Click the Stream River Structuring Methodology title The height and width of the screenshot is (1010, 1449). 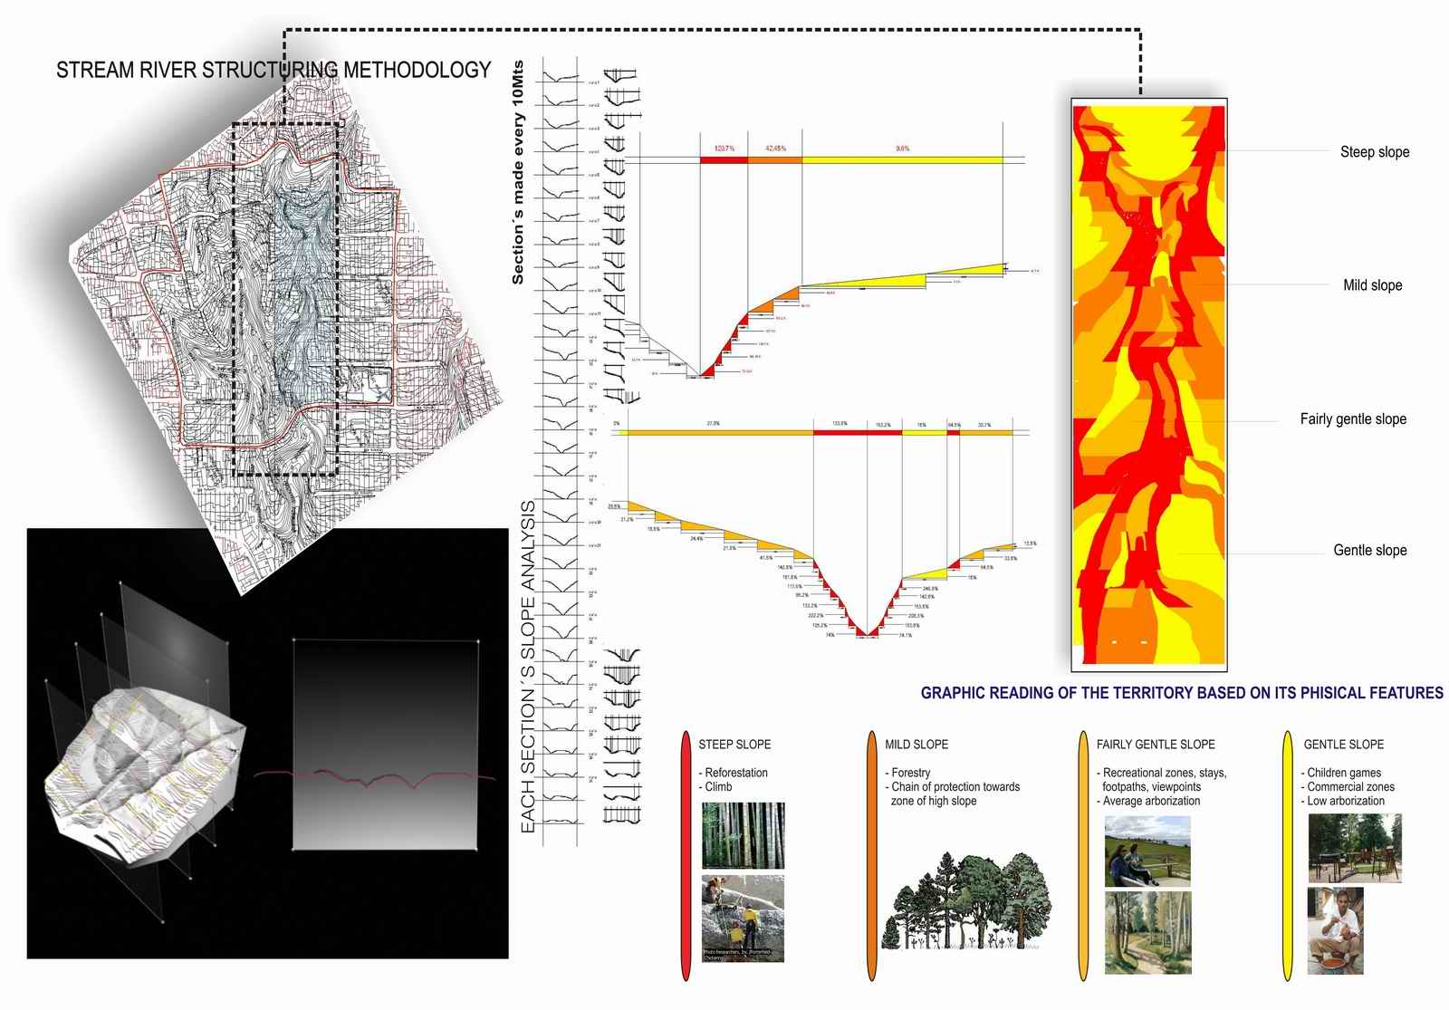pyautogui.click(x=273, y=70)
